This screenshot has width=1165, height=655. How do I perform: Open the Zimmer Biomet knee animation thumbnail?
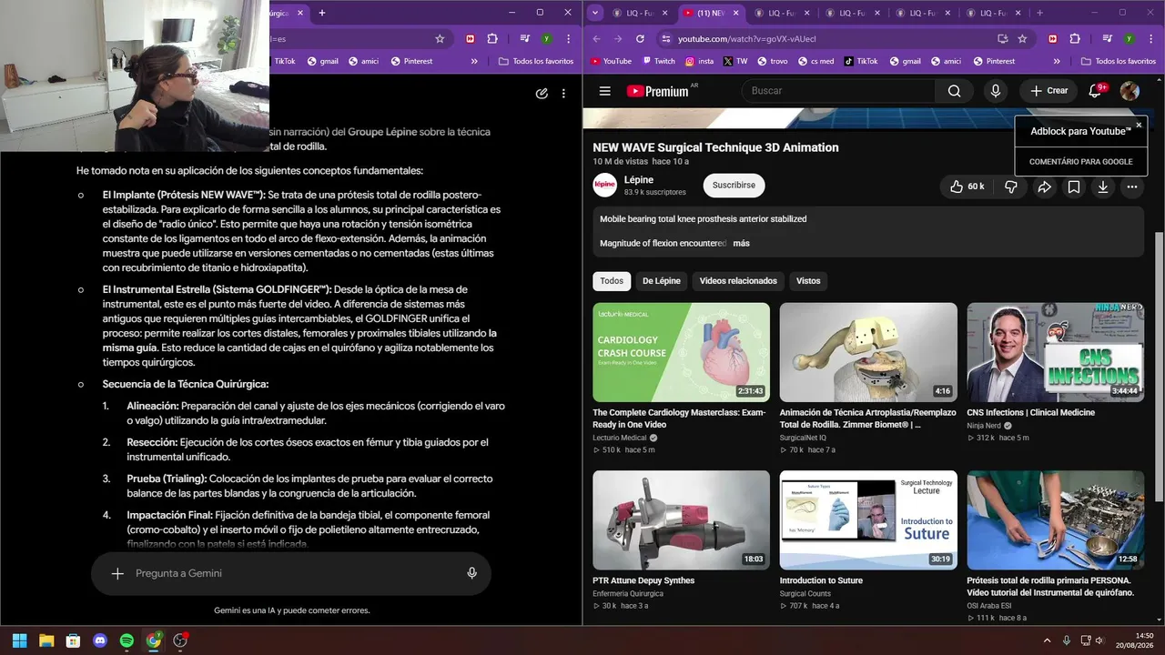(x=868, y=352)
